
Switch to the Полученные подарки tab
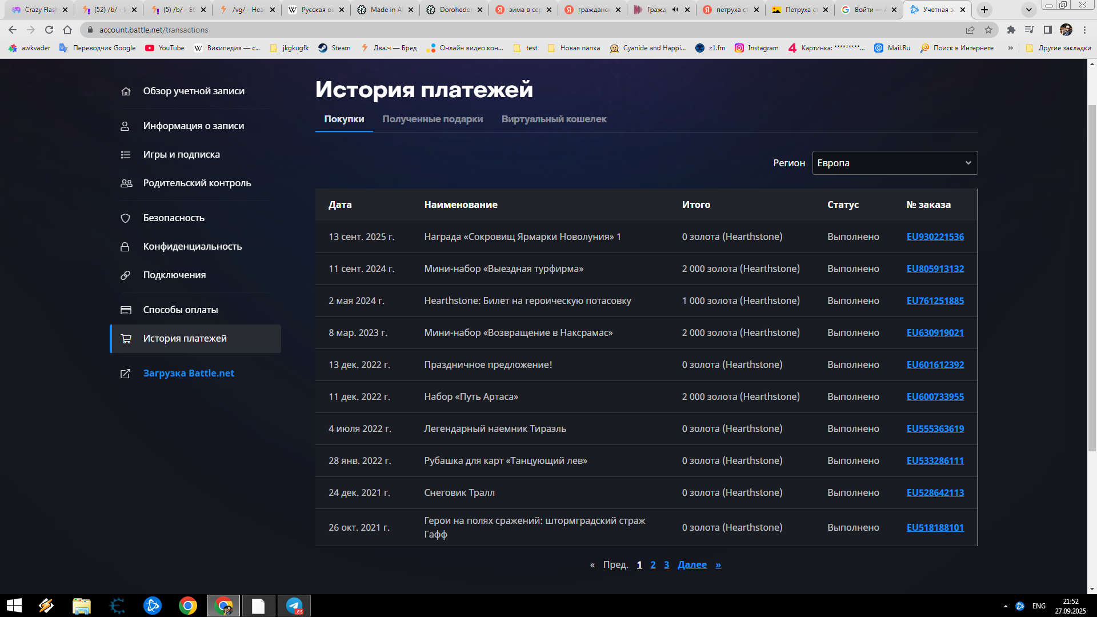[433, 119]
